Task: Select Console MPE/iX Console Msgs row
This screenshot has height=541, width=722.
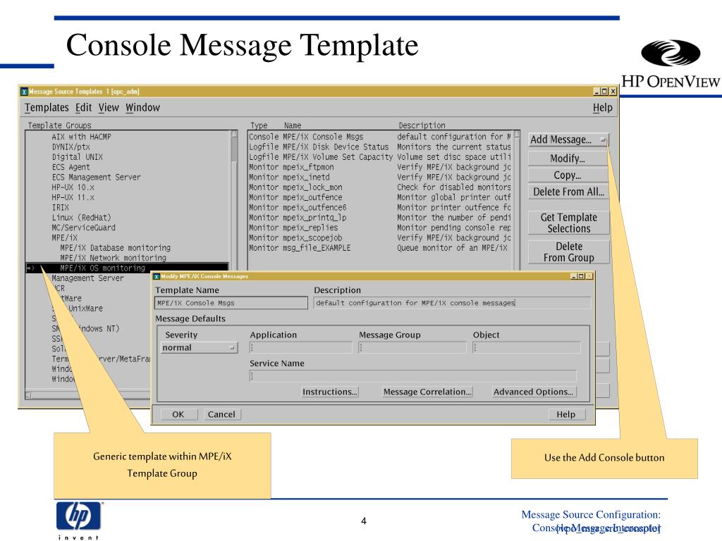Action: [x=380, y=137]
